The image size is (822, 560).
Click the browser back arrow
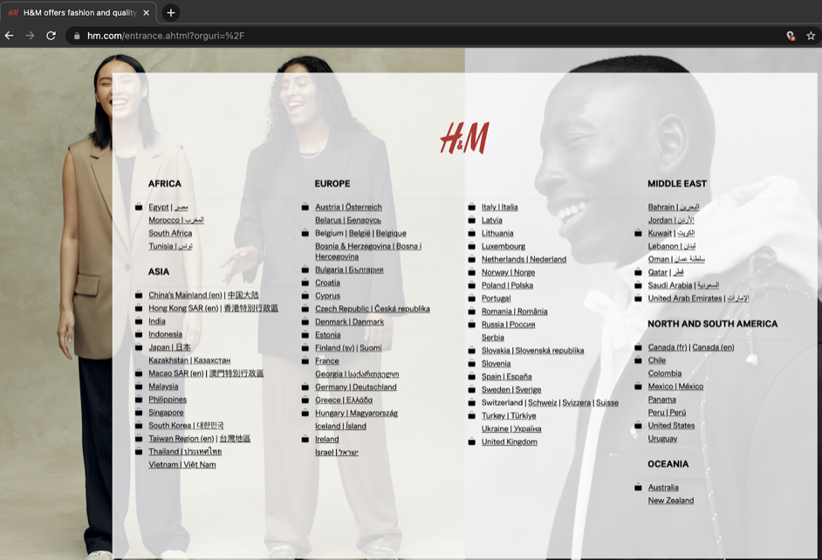9,36
